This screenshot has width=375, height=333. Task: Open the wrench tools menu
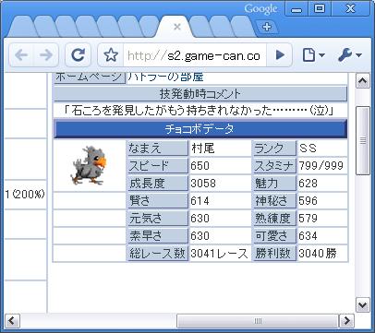point(349,55)
